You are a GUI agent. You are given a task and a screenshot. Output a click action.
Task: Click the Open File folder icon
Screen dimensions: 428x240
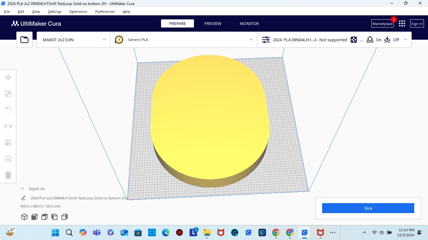click(24, 40)
